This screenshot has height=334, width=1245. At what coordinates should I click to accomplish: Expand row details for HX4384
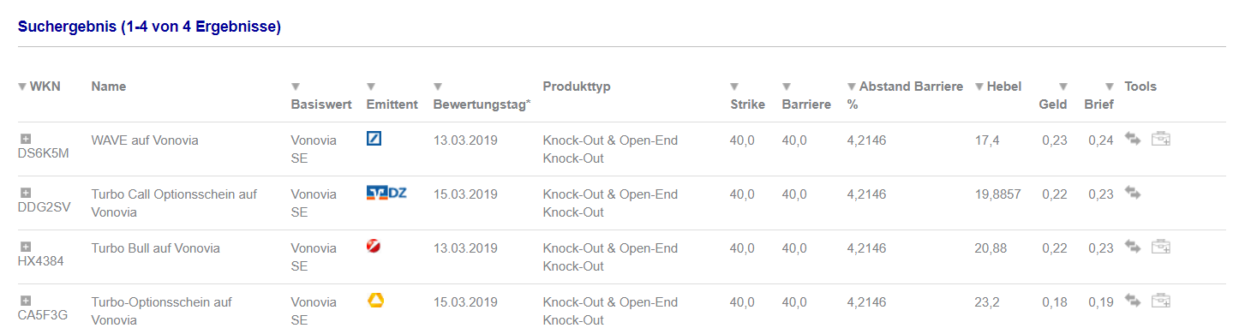pos(26,247)
